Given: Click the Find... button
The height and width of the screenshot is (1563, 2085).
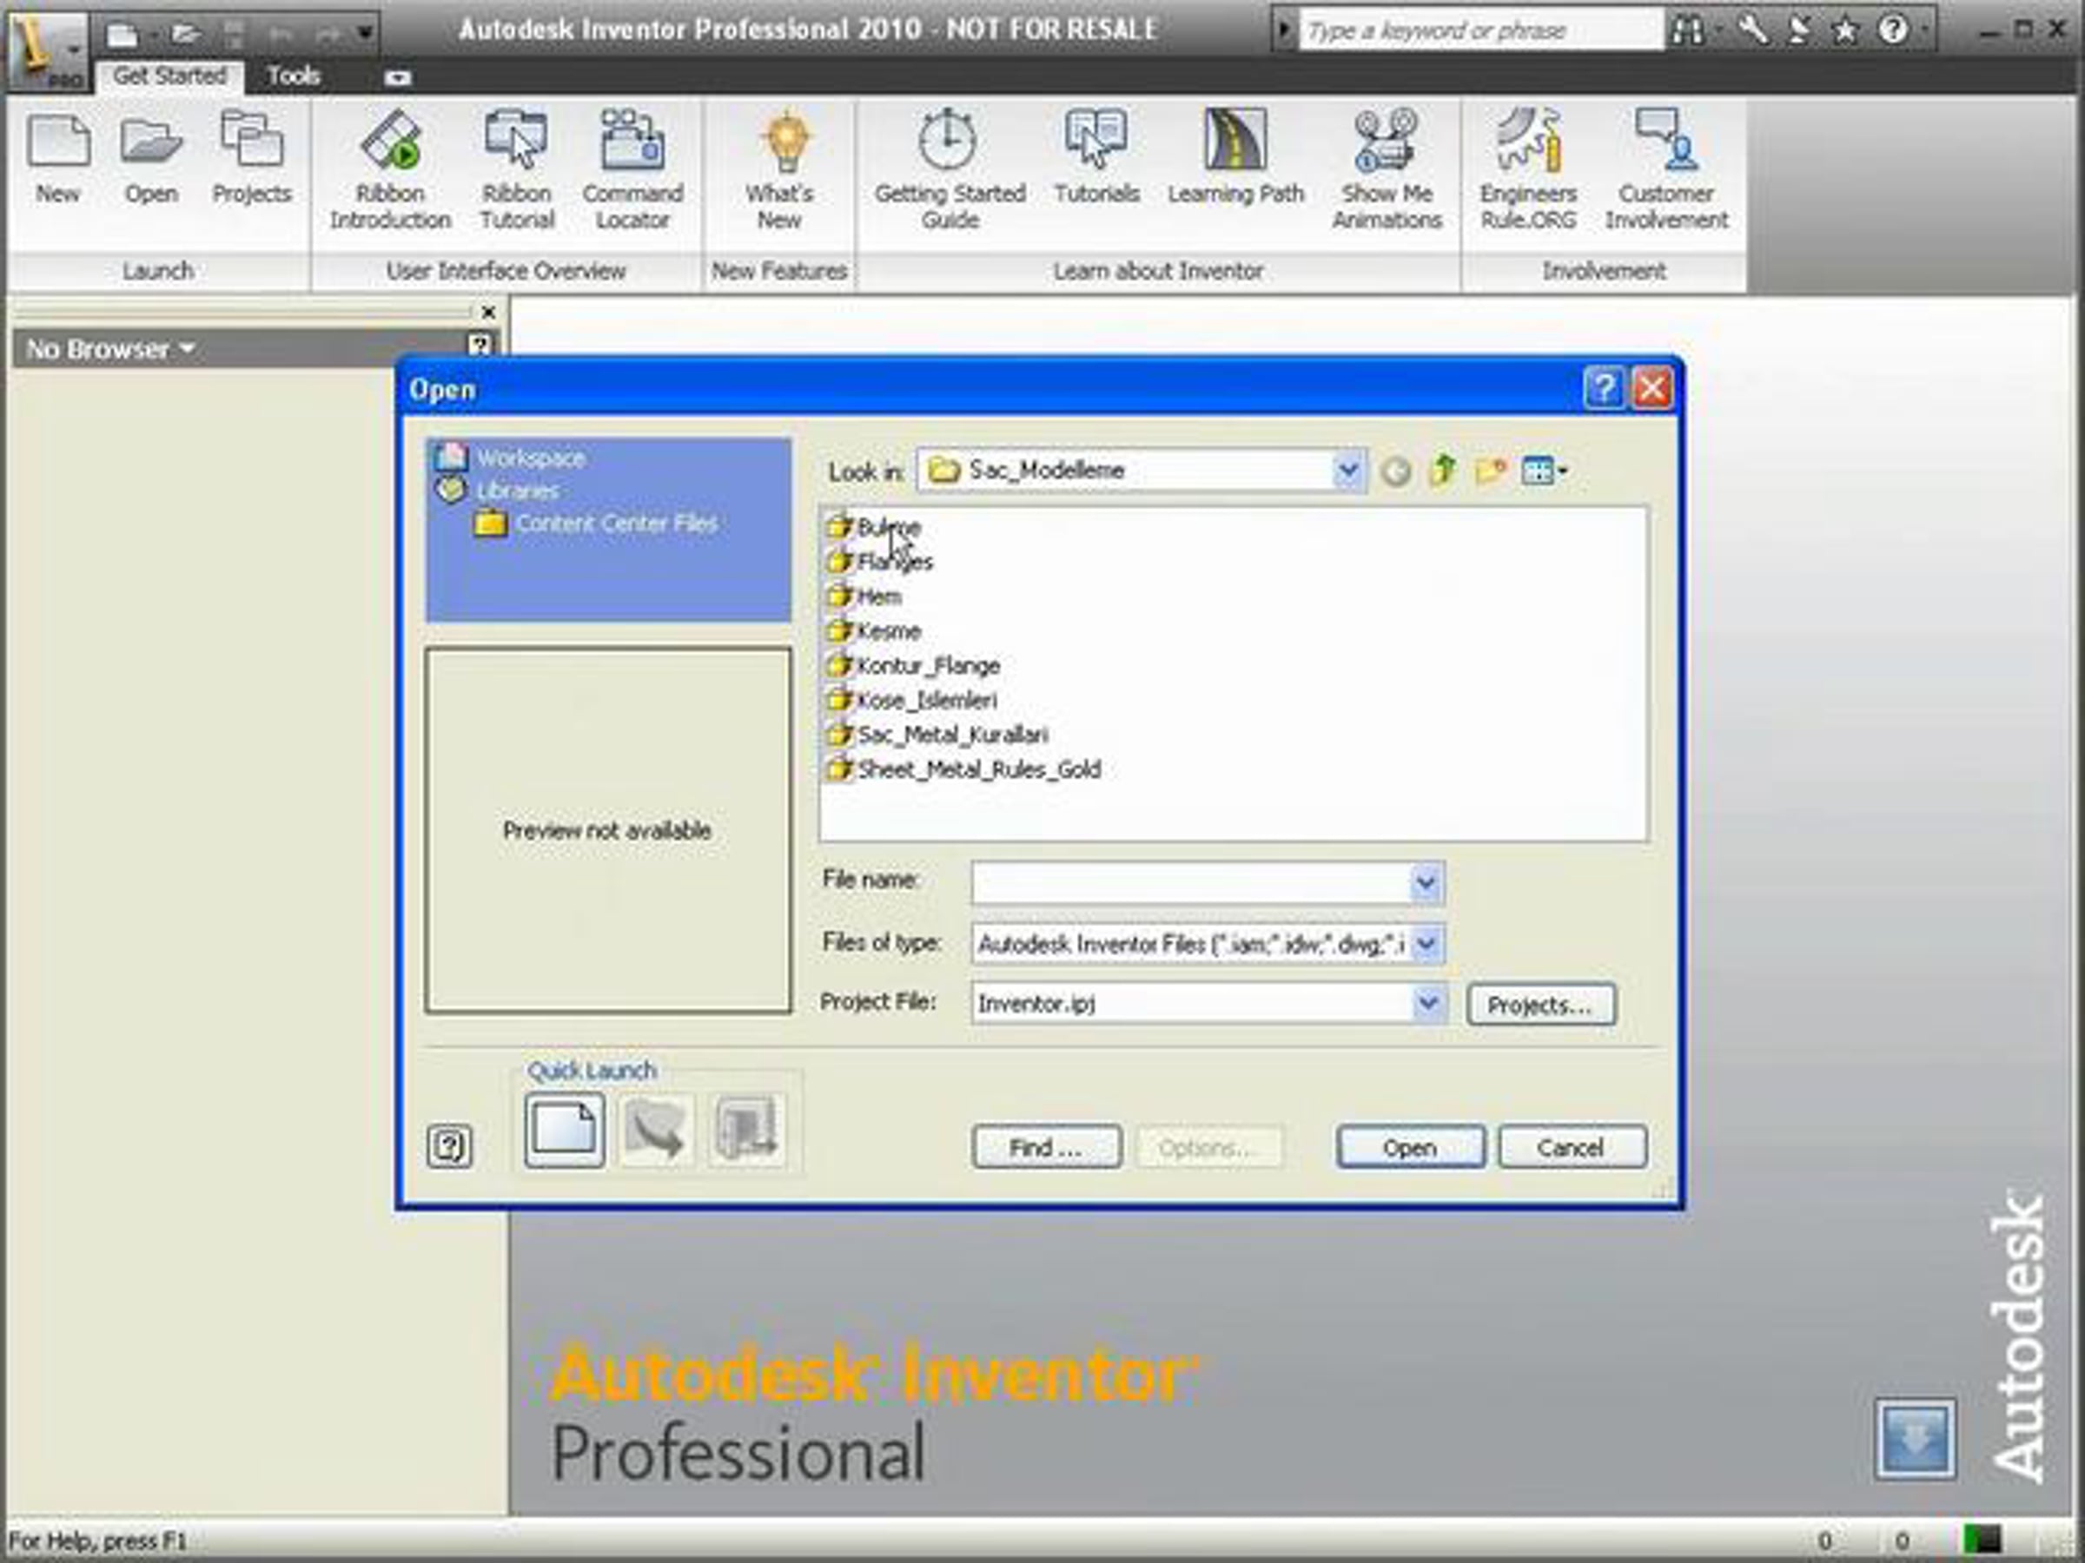Looking at the screenshot, I should [1046, 1146].
